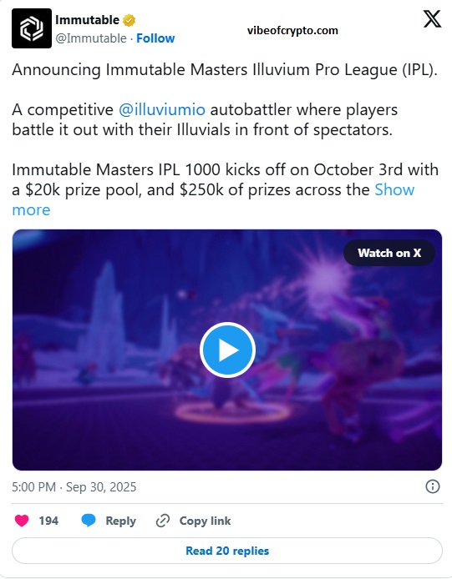The height and width of the screenshot is (579, 452).
Task: Click the Copy link text
Action: (x=205, y=521)
